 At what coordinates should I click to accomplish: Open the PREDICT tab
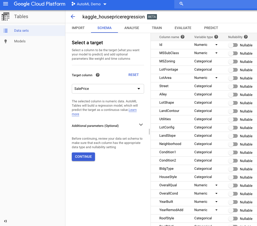(211, 28)
